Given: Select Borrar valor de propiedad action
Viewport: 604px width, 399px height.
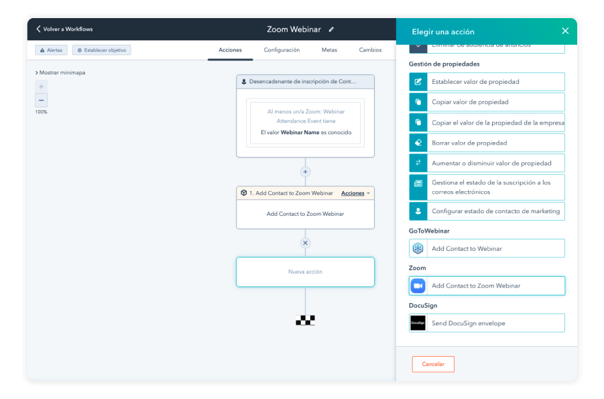Looking at the screenshot, I should pyautogui.click(x=487, y=143).
